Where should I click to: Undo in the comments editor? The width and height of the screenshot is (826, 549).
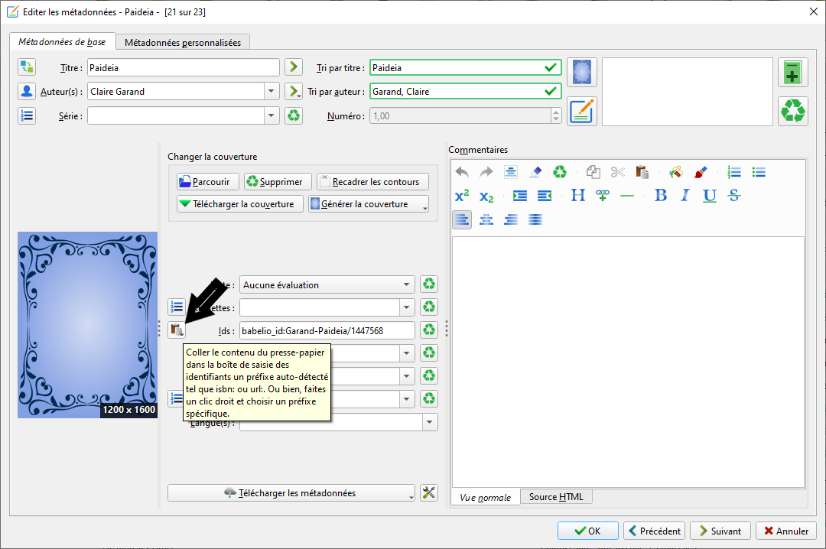point(462,172)
